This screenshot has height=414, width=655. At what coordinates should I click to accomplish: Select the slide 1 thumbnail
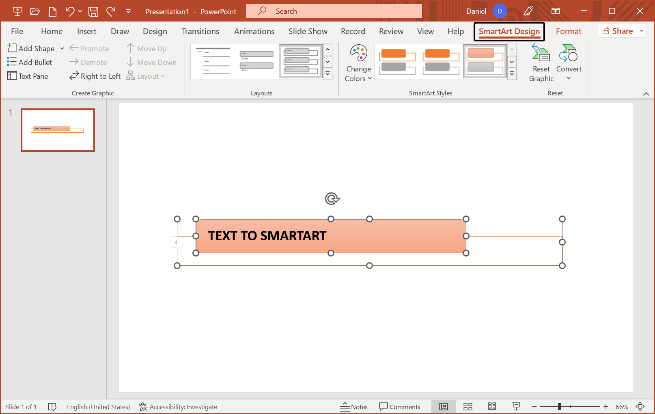(x=58, y=130)
